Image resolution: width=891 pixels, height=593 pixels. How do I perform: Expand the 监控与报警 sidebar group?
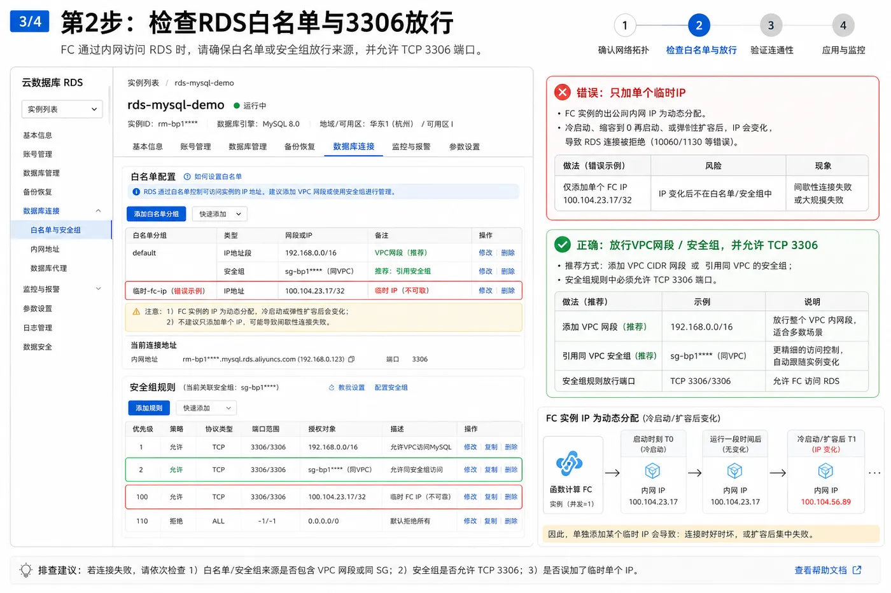(98, 289)
